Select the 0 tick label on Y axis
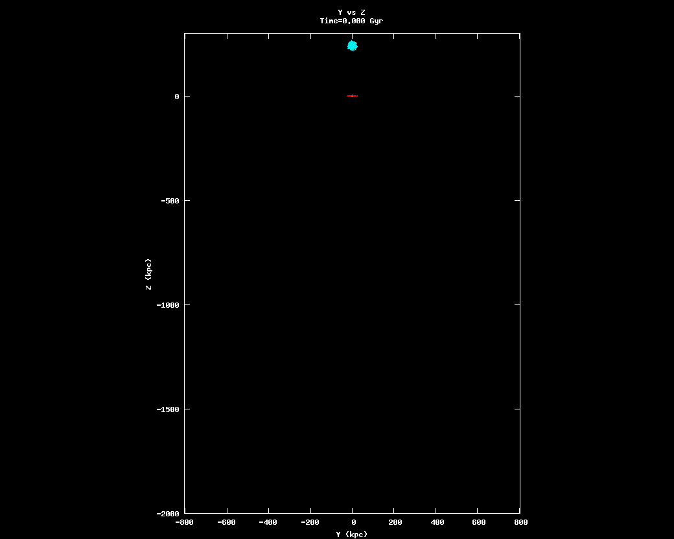 tap(353, 522)
